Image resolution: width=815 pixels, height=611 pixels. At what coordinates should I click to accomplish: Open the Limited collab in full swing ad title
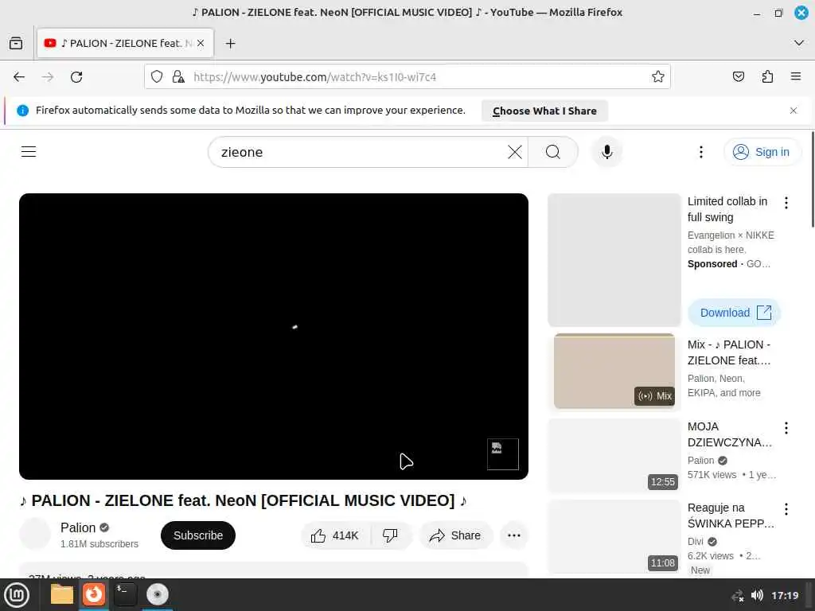pyautogui.click(x=727, y=209)
